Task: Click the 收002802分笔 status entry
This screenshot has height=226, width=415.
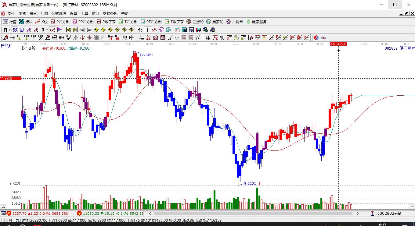Action: point(388,214)
